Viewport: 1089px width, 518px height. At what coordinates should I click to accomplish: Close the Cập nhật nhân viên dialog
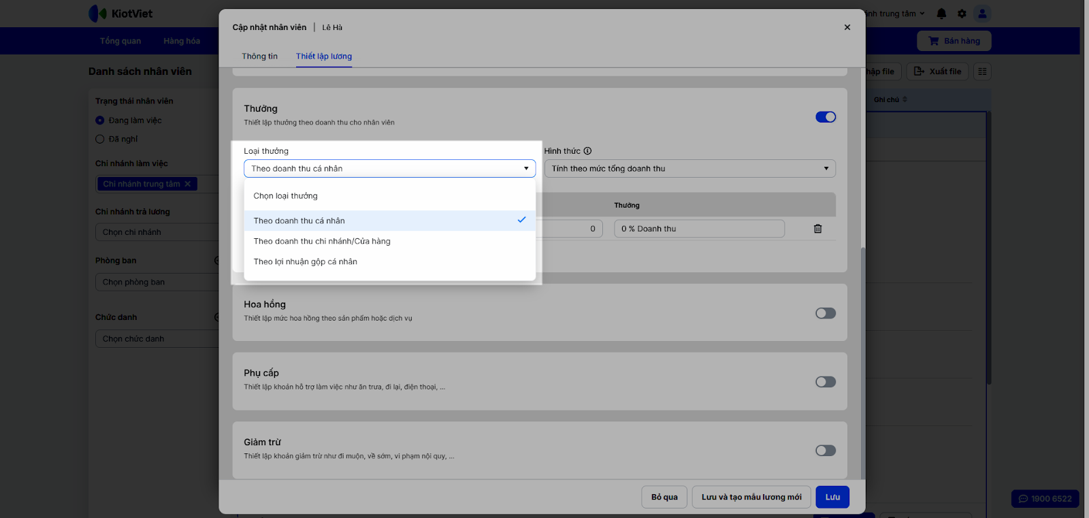(847, 27)
